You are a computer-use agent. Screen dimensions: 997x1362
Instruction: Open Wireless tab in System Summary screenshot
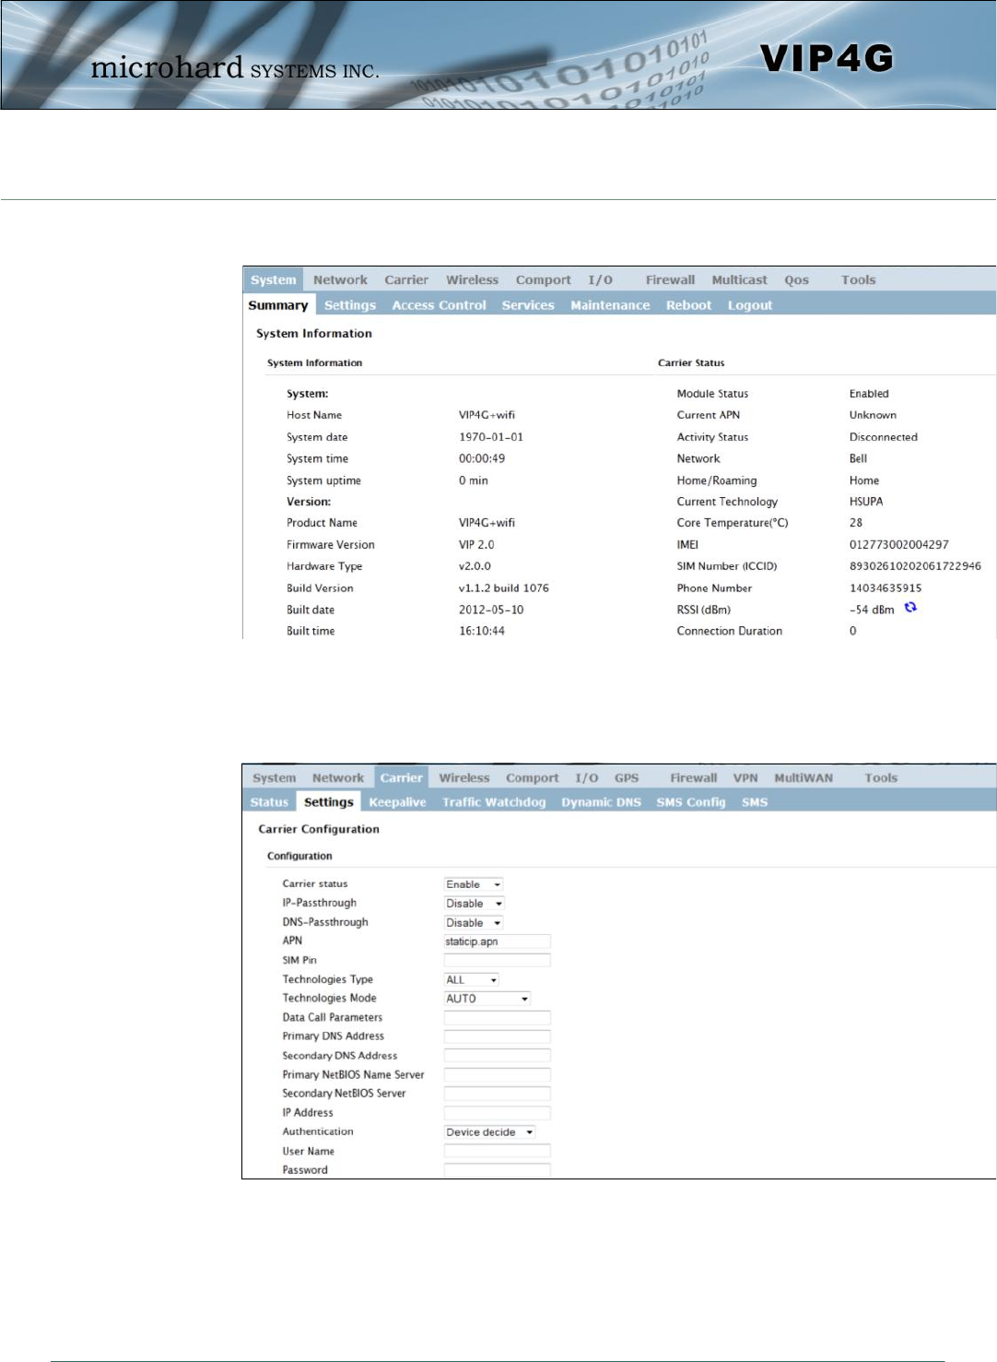tap(472, 279)
